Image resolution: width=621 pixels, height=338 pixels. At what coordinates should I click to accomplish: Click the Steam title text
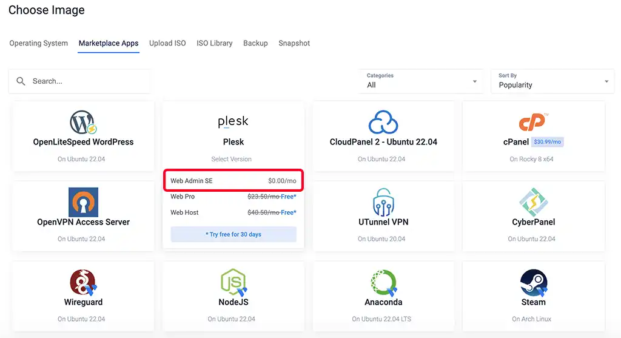point(534,302)
